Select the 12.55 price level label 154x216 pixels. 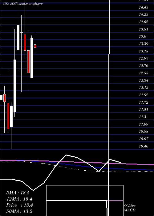coord(144,73)
